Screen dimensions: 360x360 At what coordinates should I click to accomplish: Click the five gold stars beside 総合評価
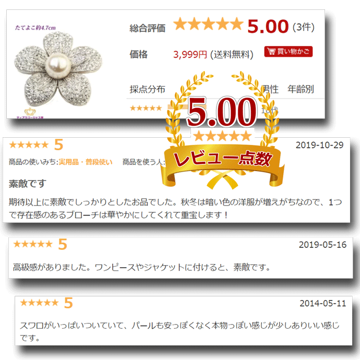click(208, 24)
